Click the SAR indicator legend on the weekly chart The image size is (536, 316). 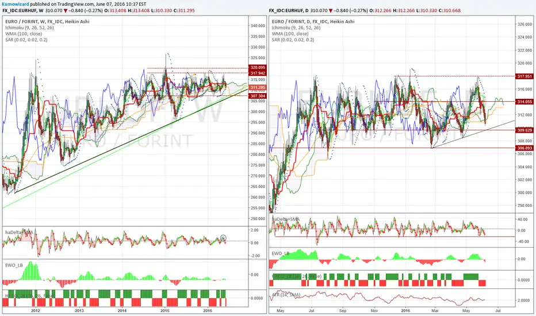coord(26,40)
